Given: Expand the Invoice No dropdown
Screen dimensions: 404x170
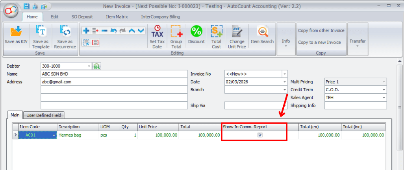Looking at the screenshot, I should point(285,74).
